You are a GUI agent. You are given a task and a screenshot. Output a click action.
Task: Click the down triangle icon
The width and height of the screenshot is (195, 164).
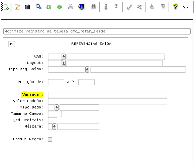[163, 6]
